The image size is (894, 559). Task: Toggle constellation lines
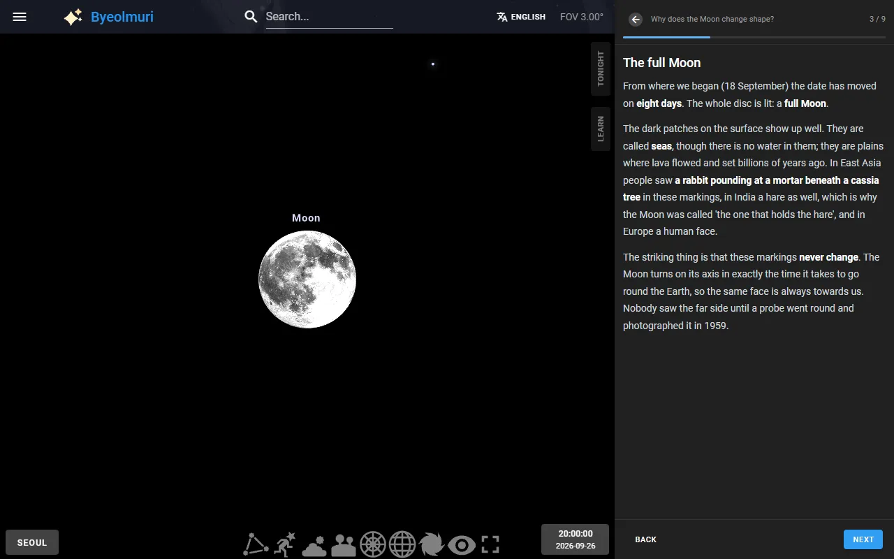(256, 544)
